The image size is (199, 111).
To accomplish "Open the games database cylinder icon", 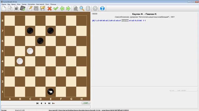I will [88, 8].
